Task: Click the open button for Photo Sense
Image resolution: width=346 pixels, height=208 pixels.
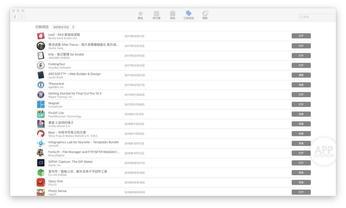Action: (x=301, y=192)
